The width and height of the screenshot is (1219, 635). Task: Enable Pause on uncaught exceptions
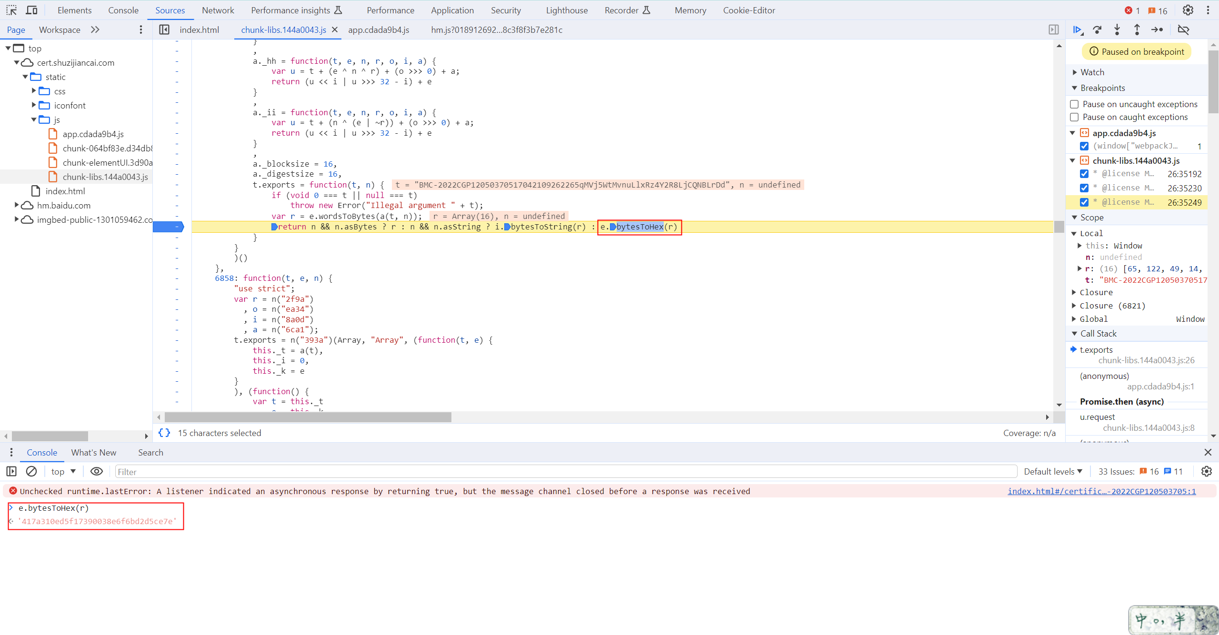pyautogui.click(x=1075, y=104)
